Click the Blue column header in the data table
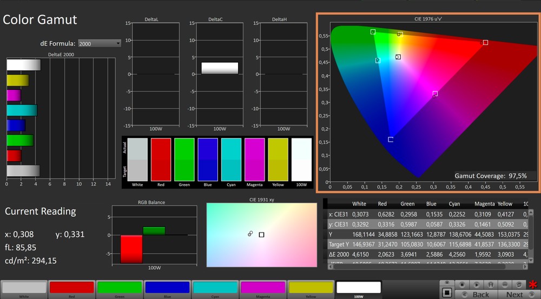 click(x=431, y=204)
